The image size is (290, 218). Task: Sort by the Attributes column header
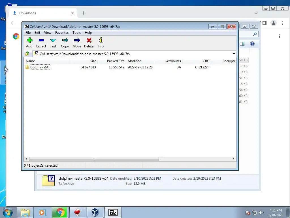coord(168,61)
